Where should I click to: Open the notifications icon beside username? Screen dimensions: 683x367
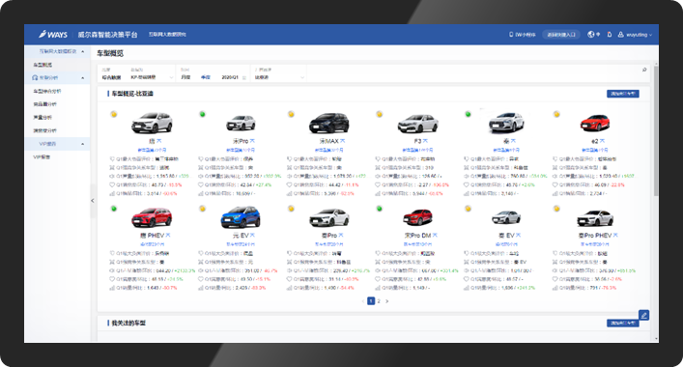coord(610,35)
